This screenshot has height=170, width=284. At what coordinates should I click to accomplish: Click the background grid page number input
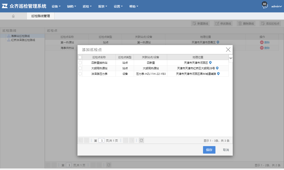[69, 165]
